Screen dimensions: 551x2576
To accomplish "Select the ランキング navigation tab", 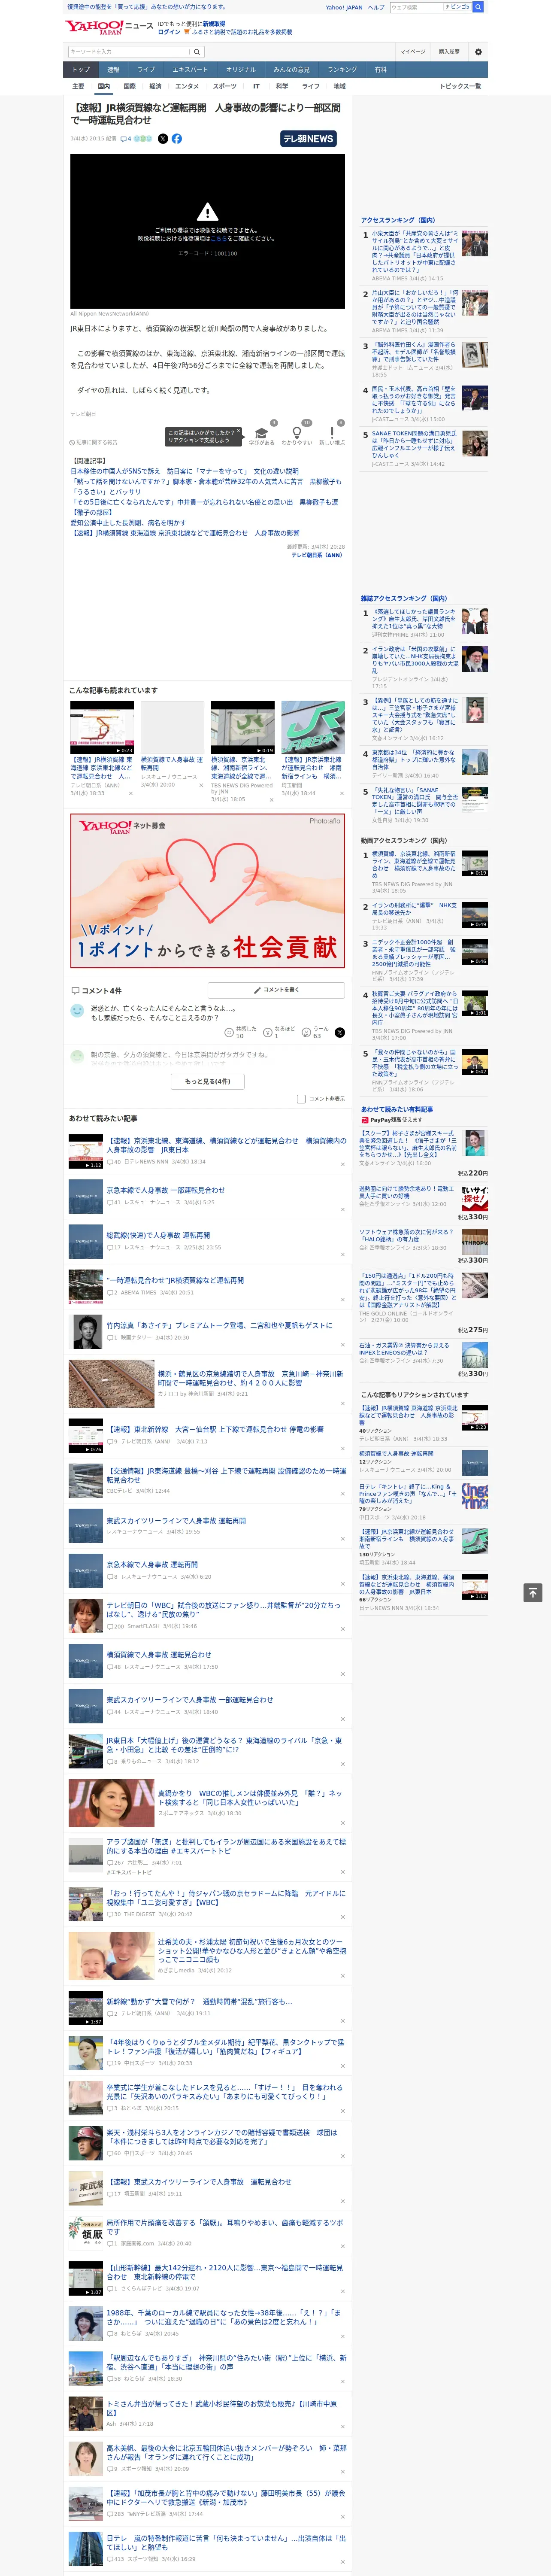I will click(342, 70).
